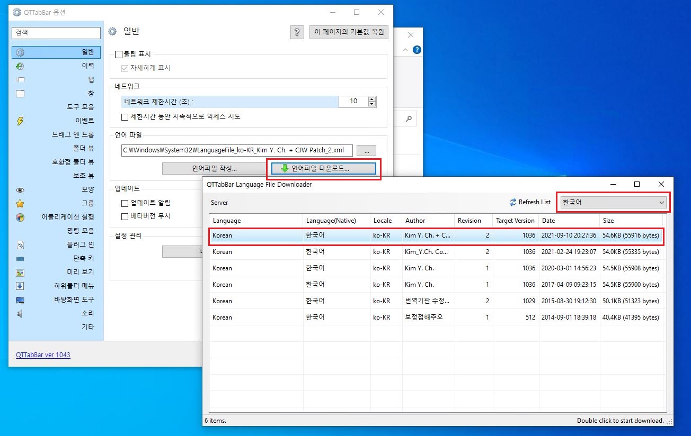Viewport: 691px width, 436px height.
Task: Click the network timeout value field
Action: tap(353, 101)
